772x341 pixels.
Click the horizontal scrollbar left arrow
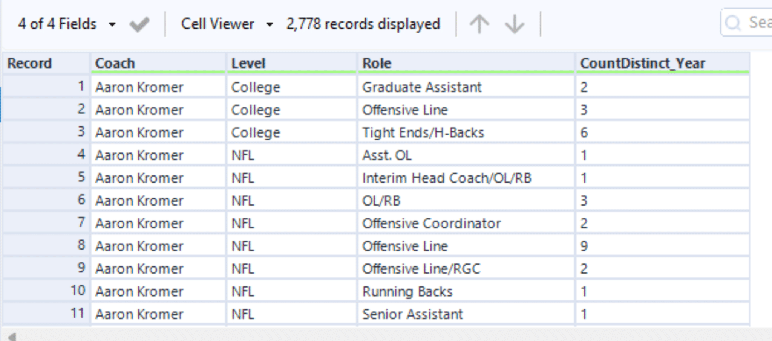(12, 336)
